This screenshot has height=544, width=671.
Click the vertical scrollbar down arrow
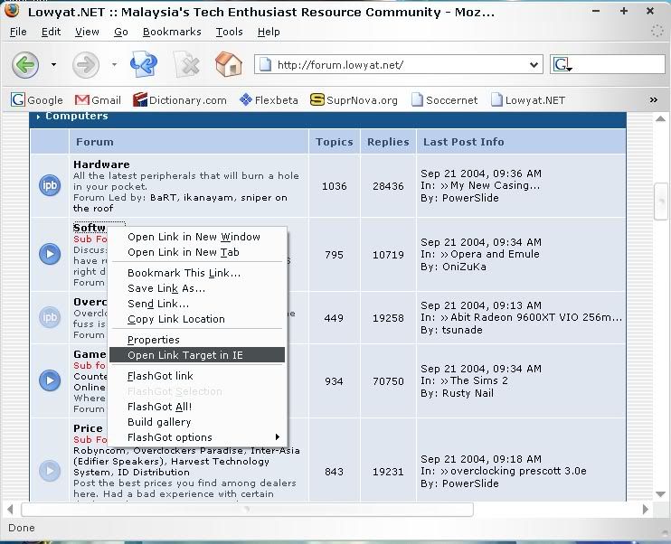pos(660,494)
